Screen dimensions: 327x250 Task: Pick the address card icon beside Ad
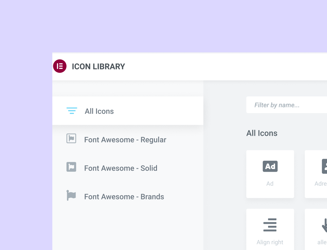point(324,166)
